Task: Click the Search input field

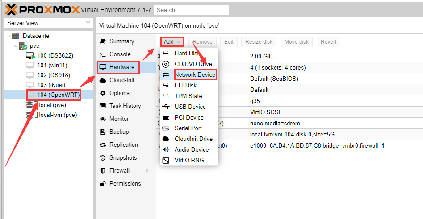Action: pyautogui.click(x=192, y=10)
